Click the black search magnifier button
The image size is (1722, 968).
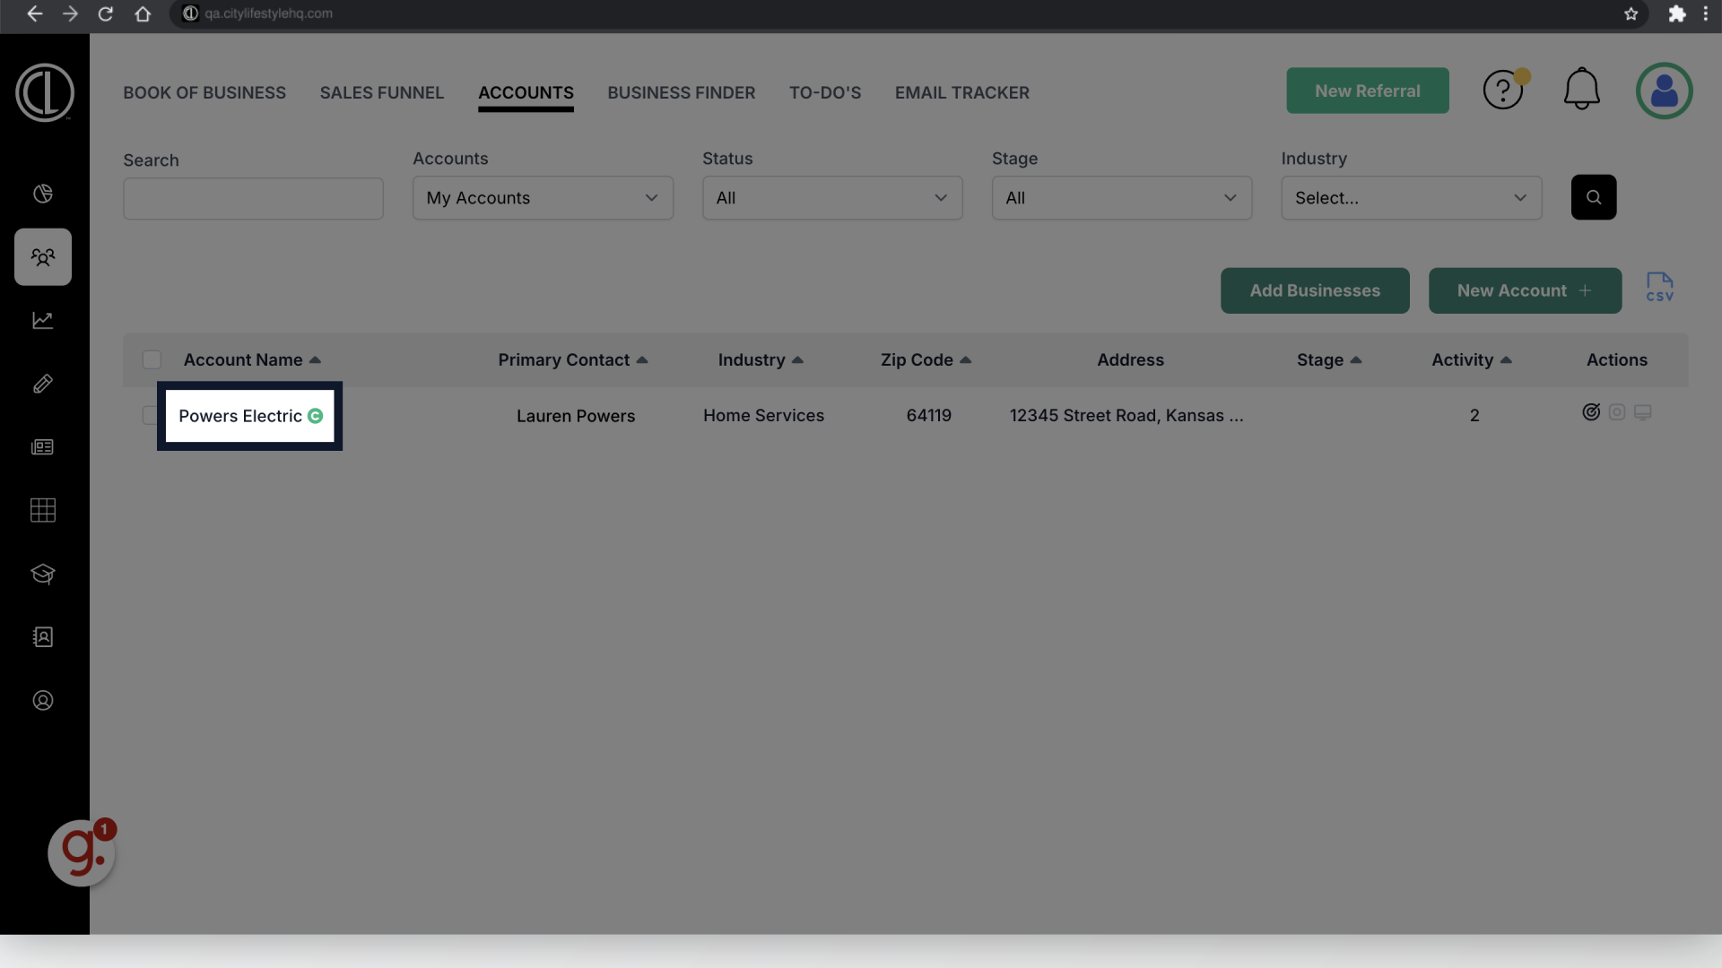(1594, 197)
